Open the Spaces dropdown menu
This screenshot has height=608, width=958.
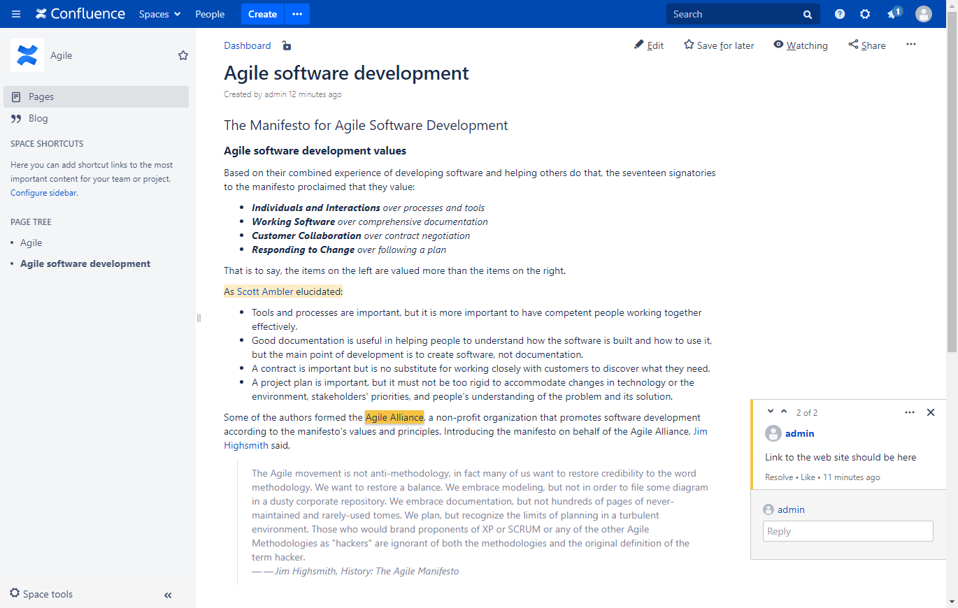159,14
